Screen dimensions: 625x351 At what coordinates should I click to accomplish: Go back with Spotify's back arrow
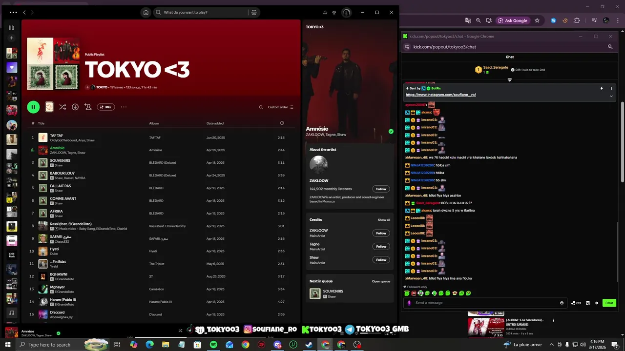click(x=24, y=12)
